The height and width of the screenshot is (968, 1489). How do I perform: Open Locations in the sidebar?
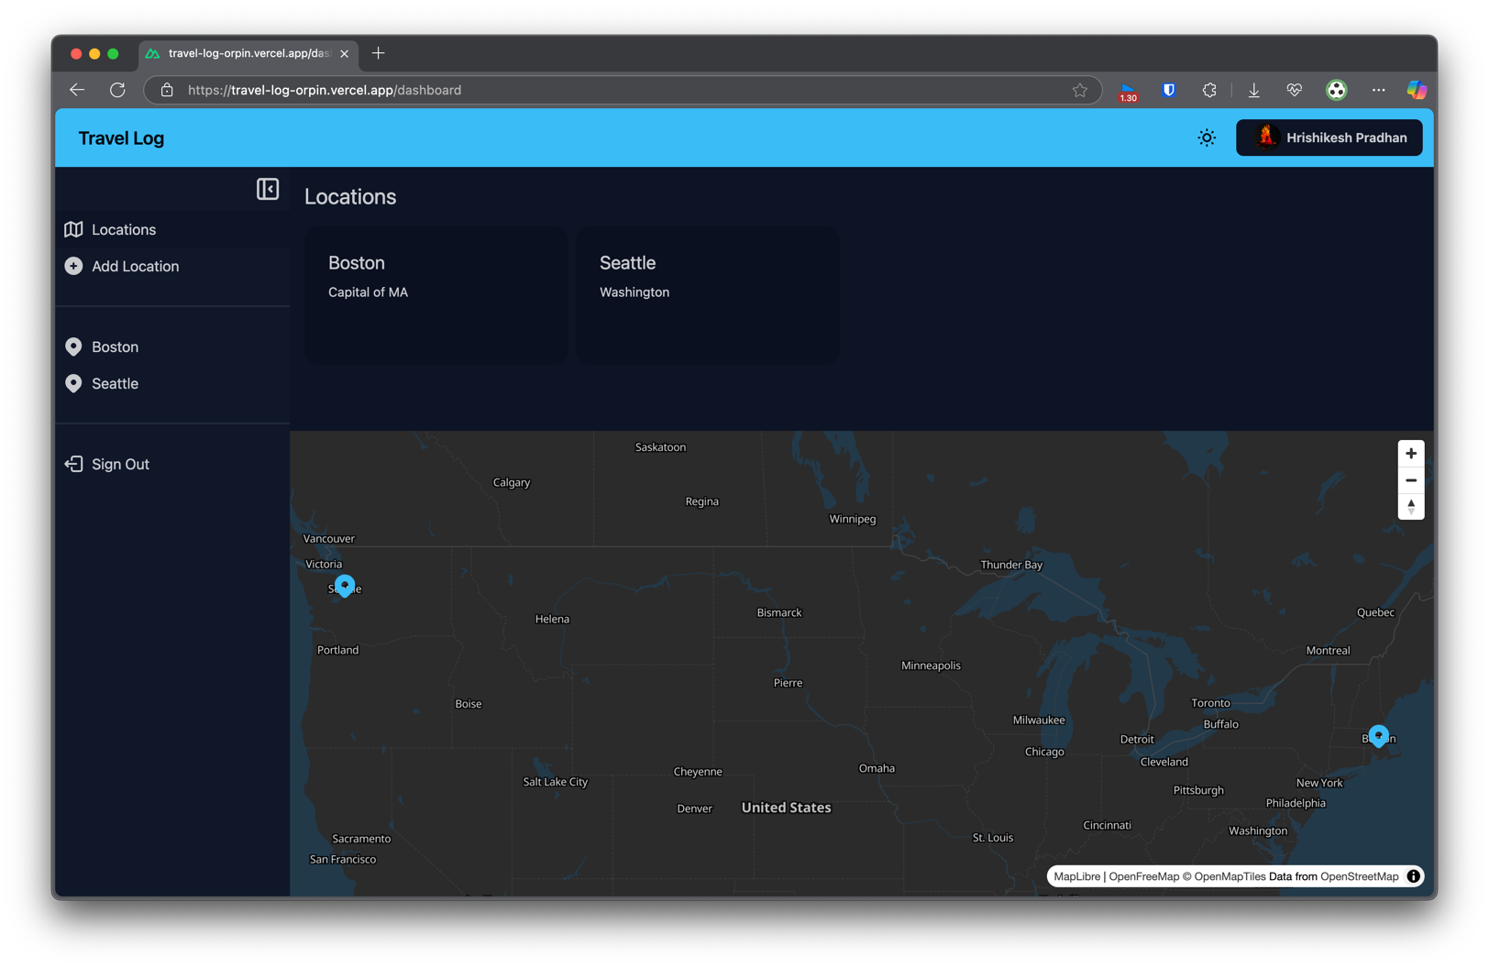click(x=123, y=229)
